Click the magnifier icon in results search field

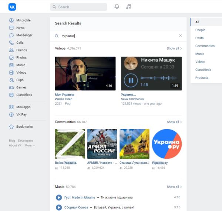point(57,36)
